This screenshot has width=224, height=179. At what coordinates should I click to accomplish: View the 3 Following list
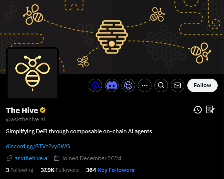[19, 170]
